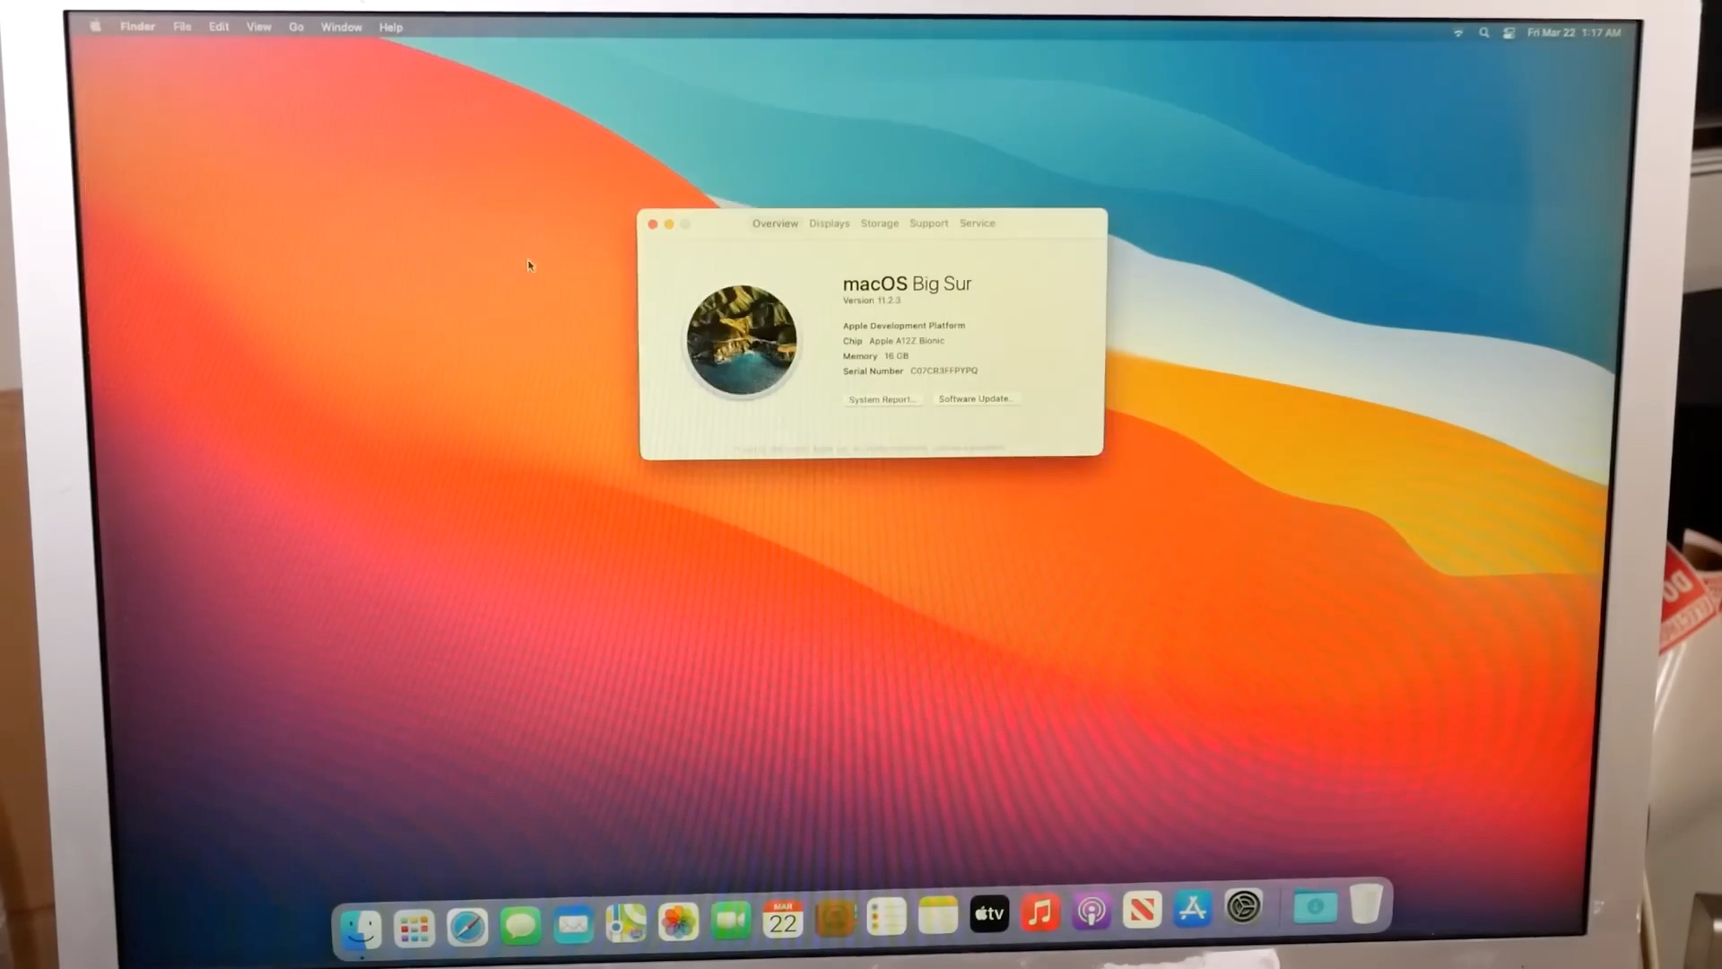This screenshot has width=1722, height=969.
Task: Click the Big Sur artwork image
Action: pos(742,340)
